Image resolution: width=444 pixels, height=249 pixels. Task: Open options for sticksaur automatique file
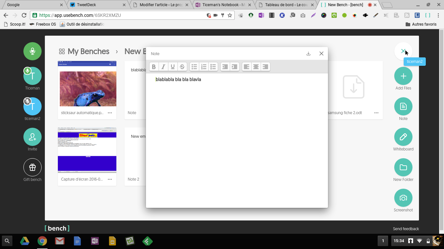coord(110,113)
